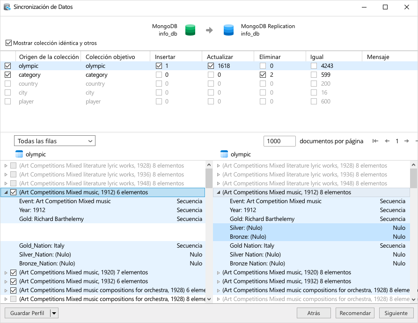
Task: Click the Recomendar button
Action: tap(355, 313)
